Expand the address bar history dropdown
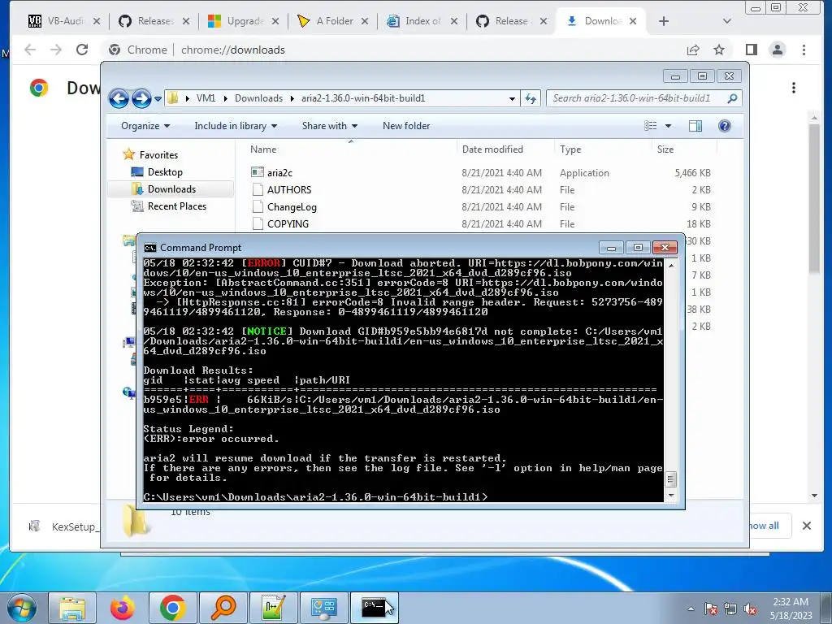 point(512,98)
